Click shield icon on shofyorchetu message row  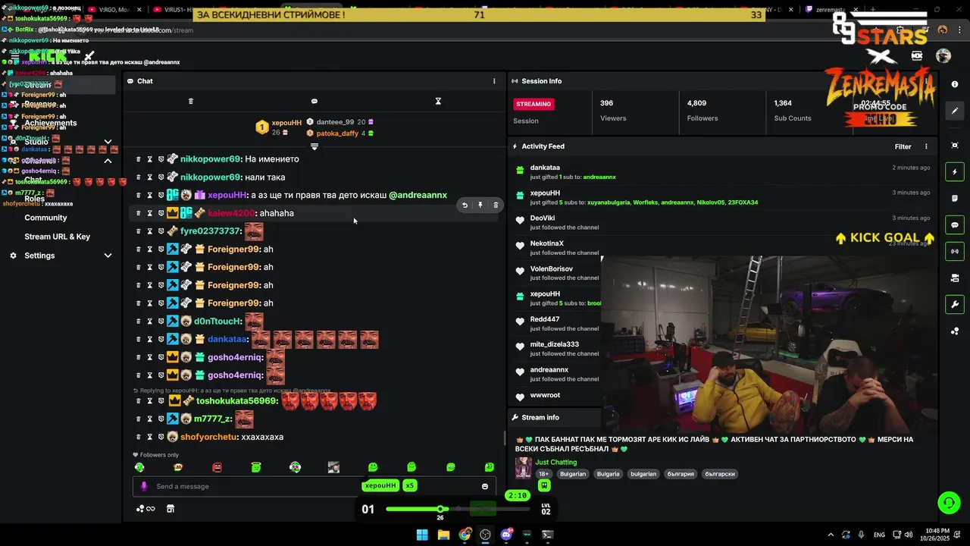(x=161, y=437)
